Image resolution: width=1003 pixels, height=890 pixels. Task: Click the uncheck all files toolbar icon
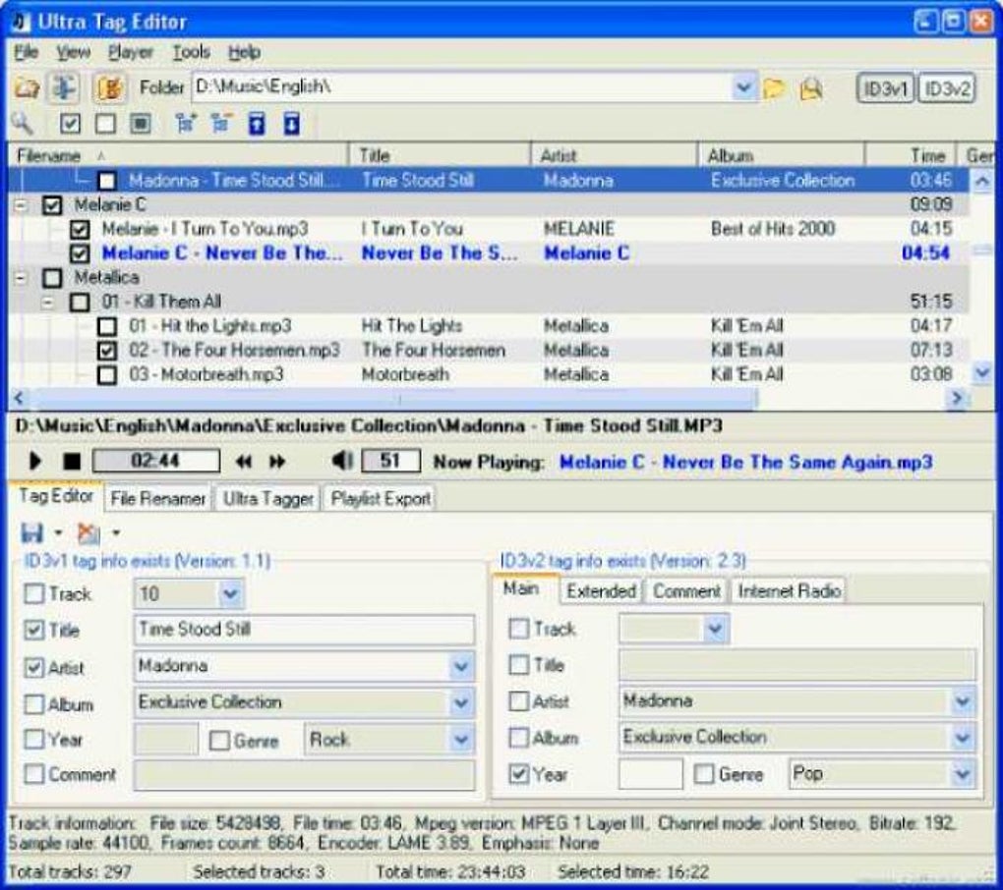click(x=103, y=124)
